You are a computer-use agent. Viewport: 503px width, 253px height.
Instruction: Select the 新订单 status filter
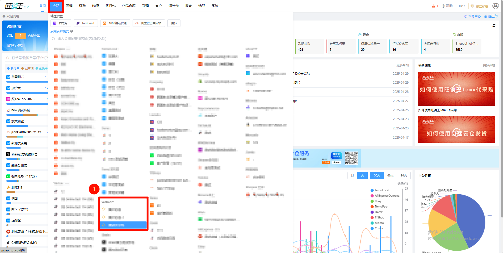[x=13, y=68]
